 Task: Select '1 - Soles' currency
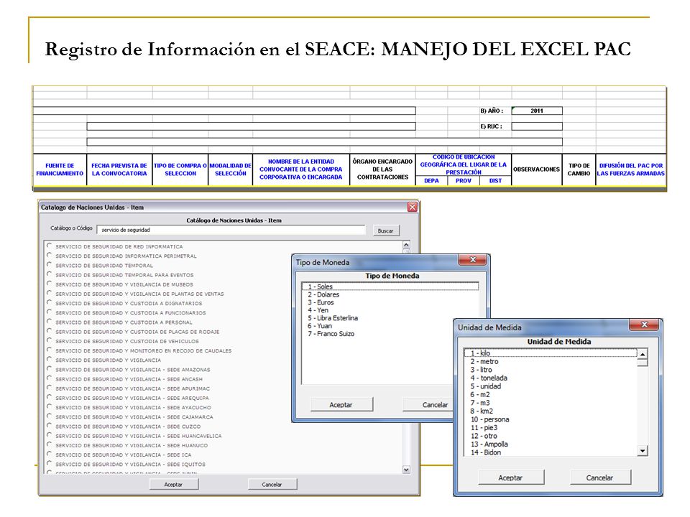coord(390,287)
